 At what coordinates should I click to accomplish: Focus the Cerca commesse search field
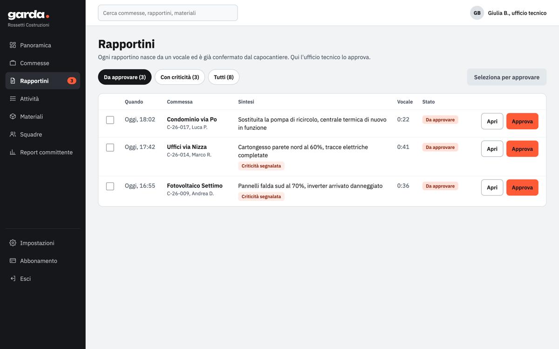(x=168, y=13)
